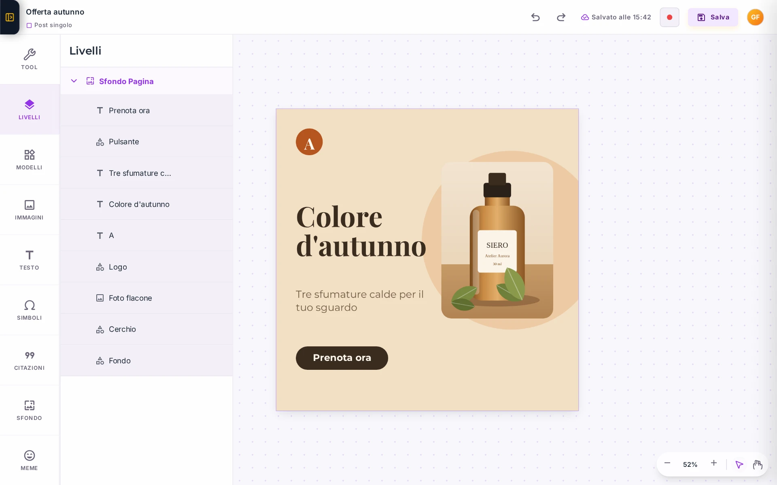This screenshot has width=777, height=485.
Task: Click the Offerta autunno project title
Action: 55,12
